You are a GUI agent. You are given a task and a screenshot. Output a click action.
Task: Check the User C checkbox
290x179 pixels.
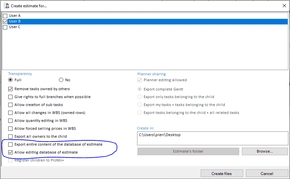point(5,27)
